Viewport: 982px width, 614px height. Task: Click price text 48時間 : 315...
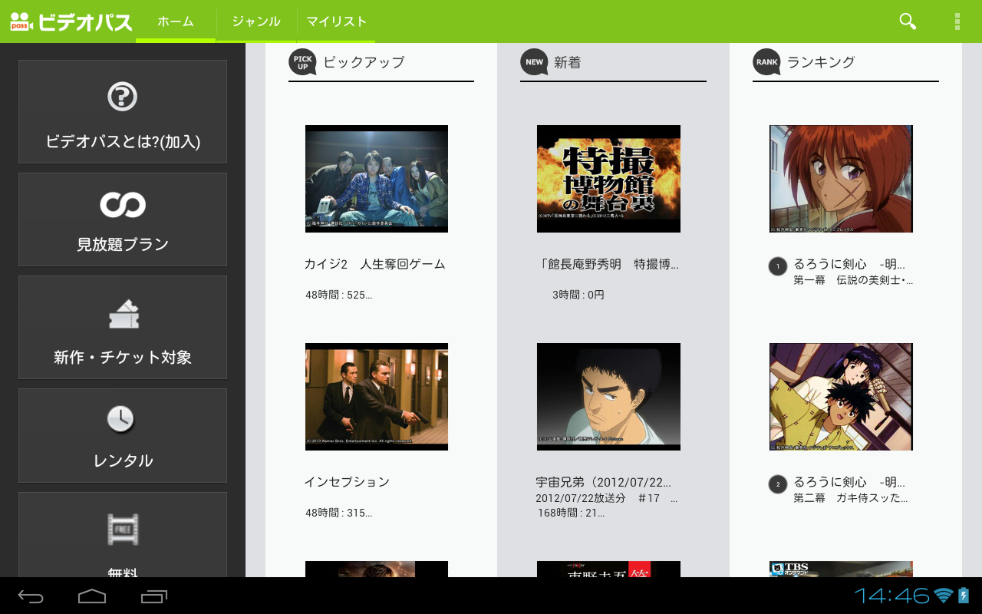pyautogui.click(x=338, y=513)
